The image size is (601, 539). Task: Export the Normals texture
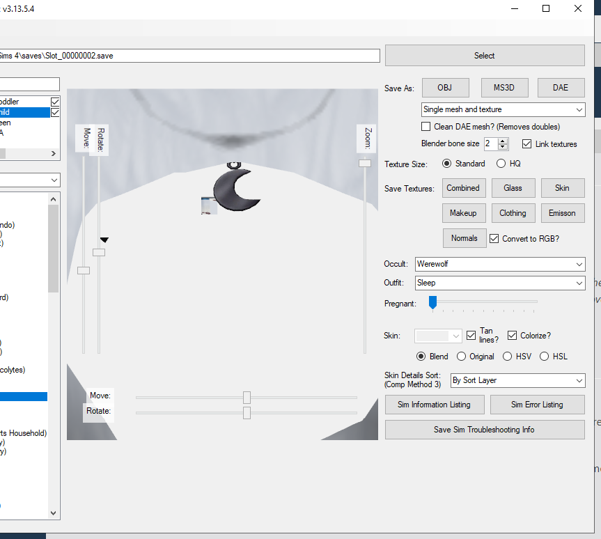pos(464,237)
